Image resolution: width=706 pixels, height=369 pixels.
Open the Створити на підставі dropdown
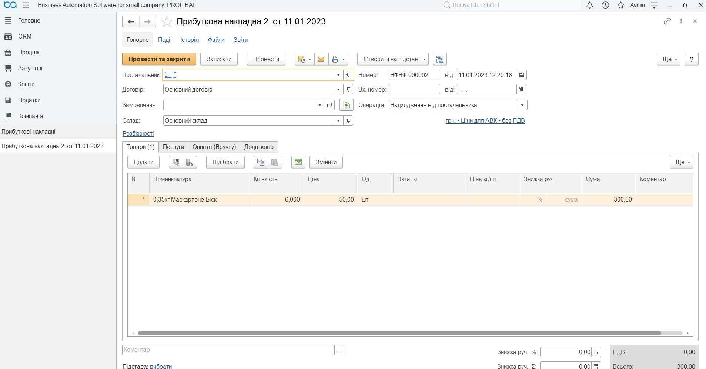click(393, 59)
